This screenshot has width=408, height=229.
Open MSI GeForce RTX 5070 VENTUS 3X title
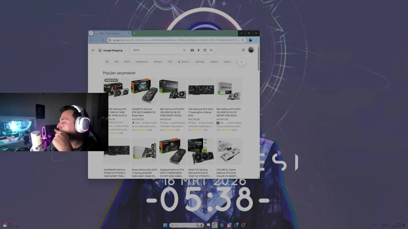point(171,112)
